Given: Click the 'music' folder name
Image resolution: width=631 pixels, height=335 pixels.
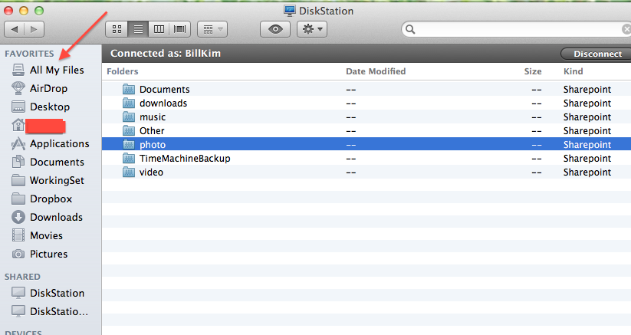Looking at the screenshot, I should 153,117.
